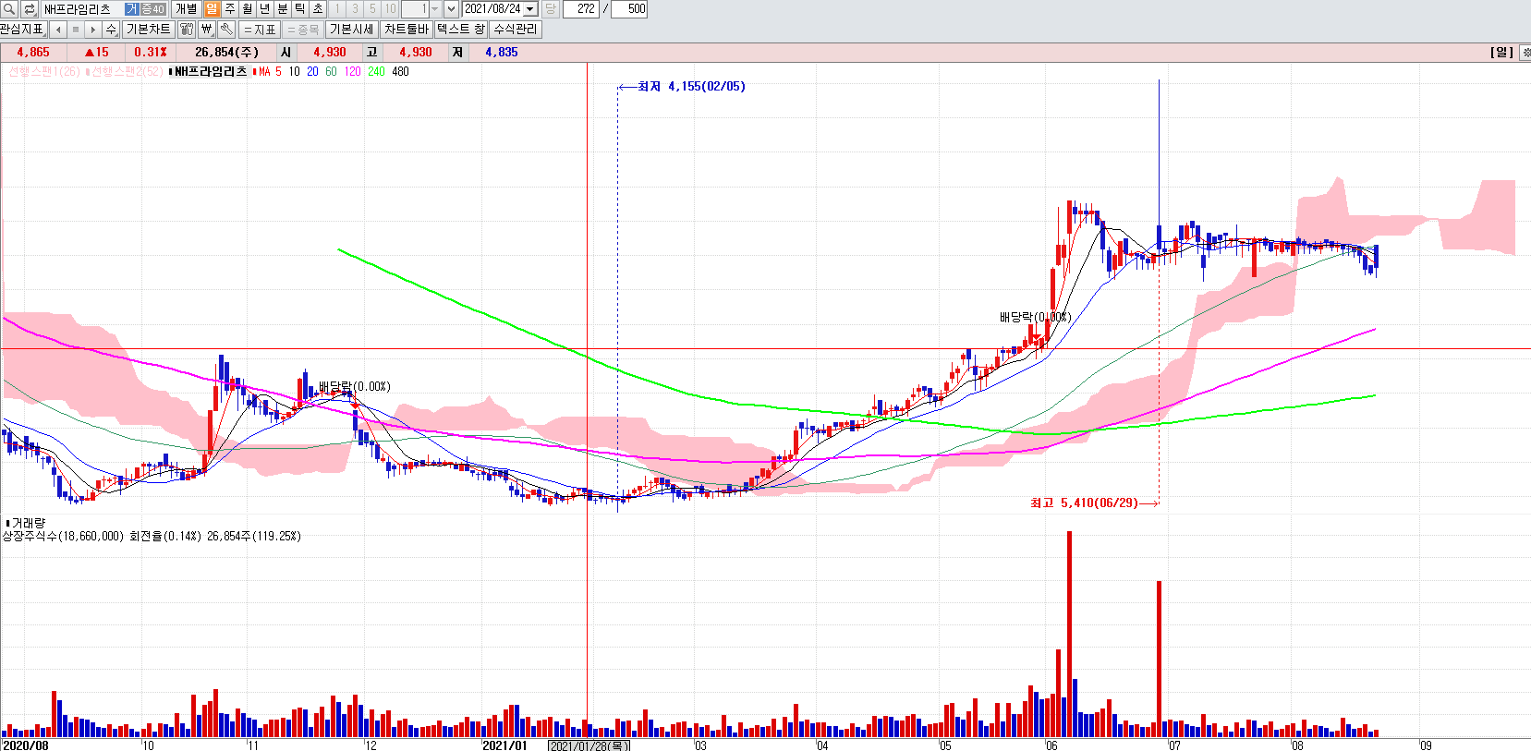Switch to 주 weekly period
This screenshot has height=751, width=1531.
(x=230, y=9)
